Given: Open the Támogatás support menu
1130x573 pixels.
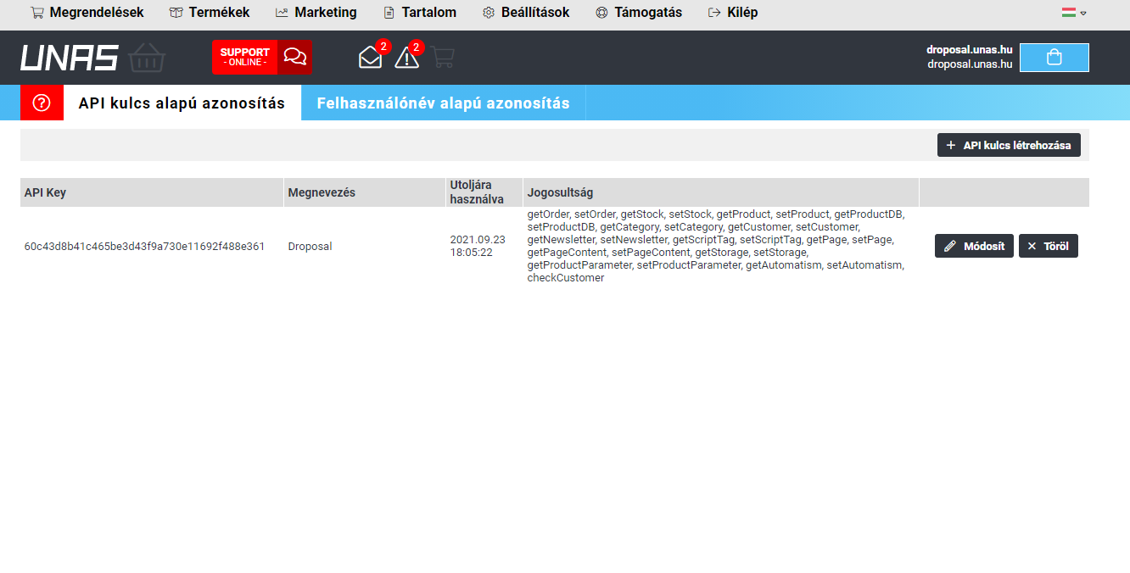Looking at the screenshot, I should coord(639,13).
